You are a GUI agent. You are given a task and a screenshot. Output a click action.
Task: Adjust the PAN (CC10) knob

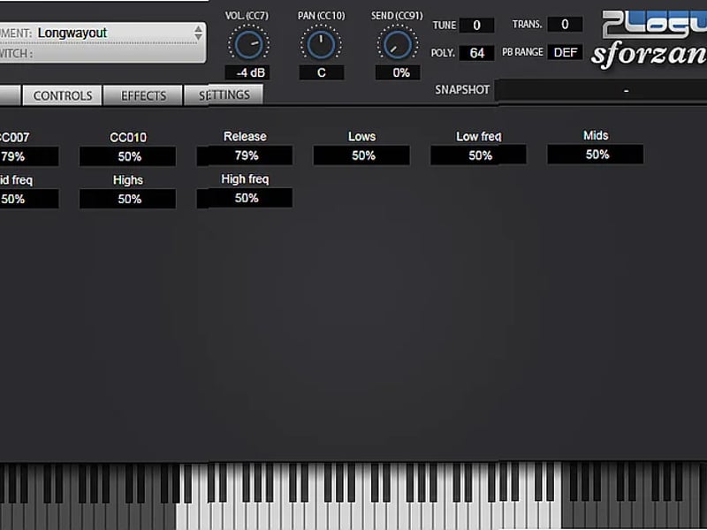(321, 44)
